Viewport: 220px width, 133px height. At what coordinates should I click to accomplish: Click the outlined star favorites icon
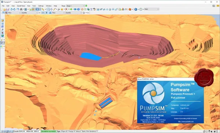[x=84, y=13]
